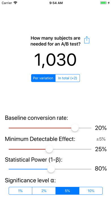Viewport: 111px width, 198px height.
Task: Choose 10% significance level
Action: [x=91, y=191]
